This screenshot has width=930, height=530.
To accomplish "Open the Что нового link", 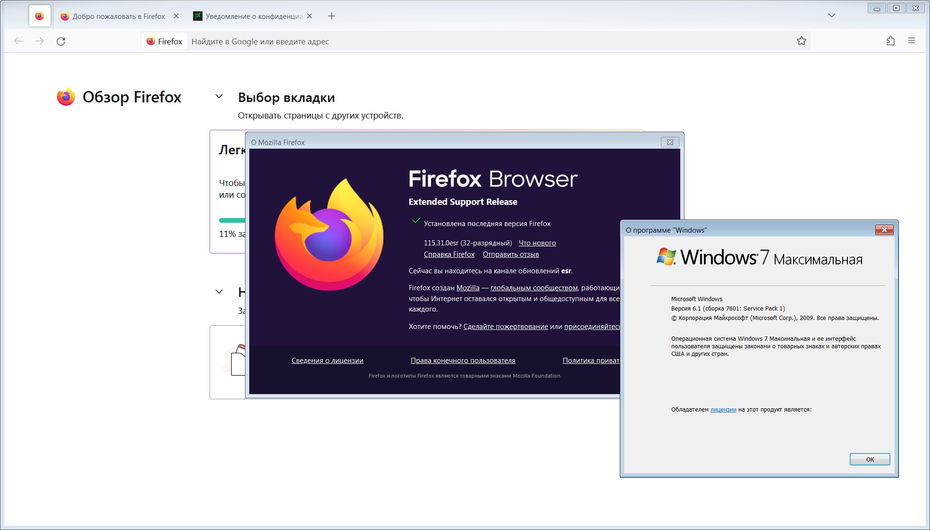I will 537,243.
